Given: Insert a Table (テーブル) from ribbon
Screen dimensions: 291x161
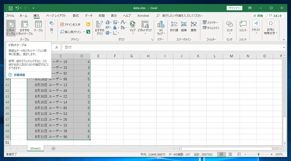Looking at the screenshot, I should (x=38, y=26).
